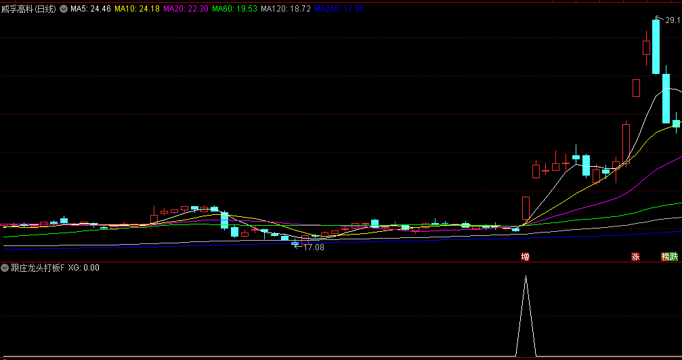Select the MA60: 19.53 label

coord(234,9)
